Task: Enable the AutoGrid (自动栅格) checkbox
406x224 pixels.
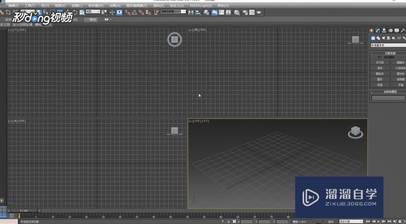Action: [x=380, y=57]
